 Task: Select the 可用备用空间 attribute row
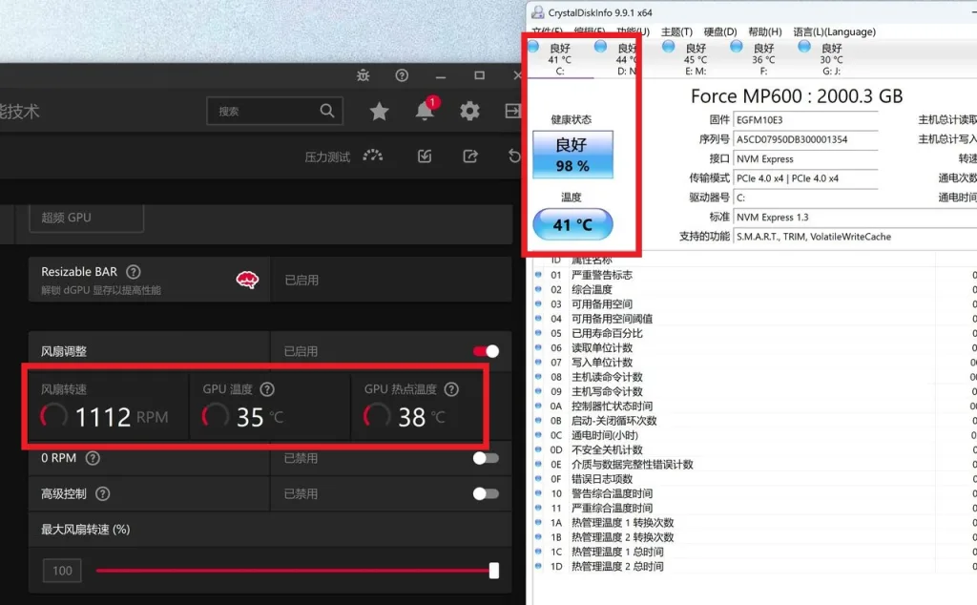tap(755, 304)
